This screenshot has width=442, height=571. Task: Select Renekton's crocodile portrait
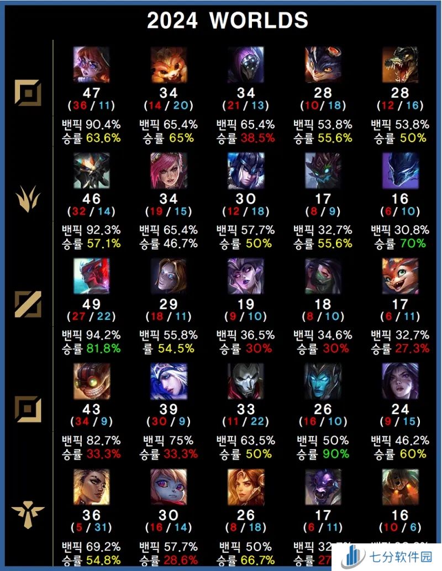tap(400, 65)
